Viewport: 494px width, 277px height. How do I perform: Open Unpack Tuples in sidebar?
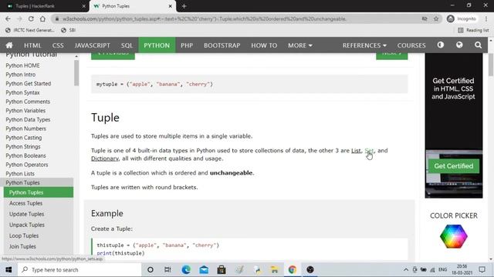pyautogui.click(x=27, y=225)
